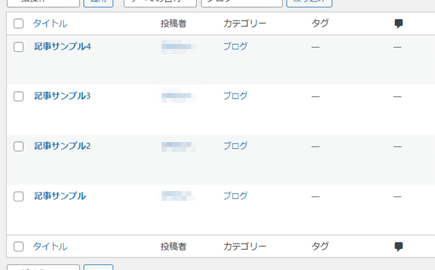435x270 pixels.
Task: Check the box next to 記事サンプル4
Action: tap(18, 47)
